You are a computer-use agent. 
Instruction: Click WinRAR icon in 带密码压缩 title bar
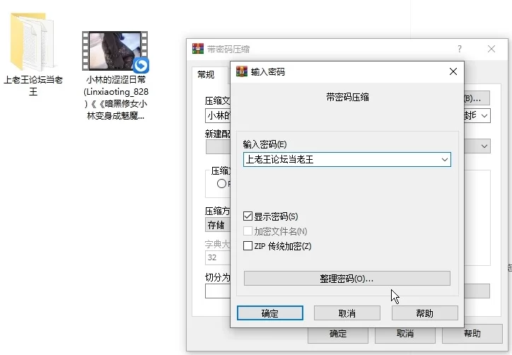pyautogui.click(x=198, y=49)
